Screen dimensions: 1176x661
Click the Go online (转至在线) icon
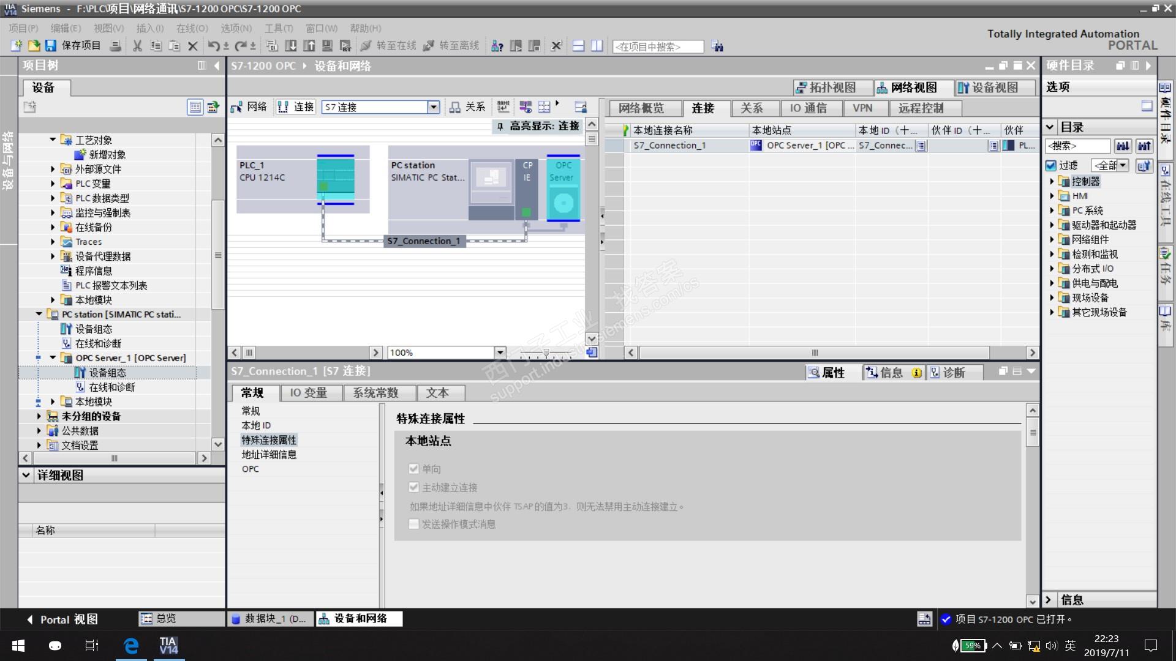tap(366, 46)
